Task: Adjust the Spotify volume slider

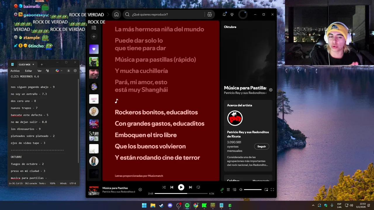Action: pos(253,190)
